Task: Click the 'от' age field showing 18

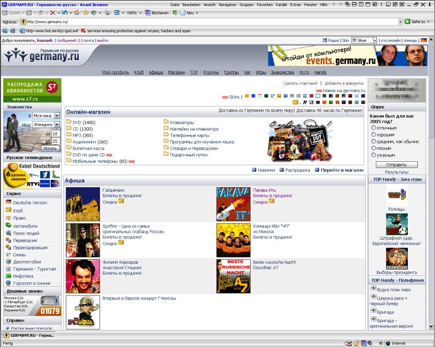Action: [55, 134]
